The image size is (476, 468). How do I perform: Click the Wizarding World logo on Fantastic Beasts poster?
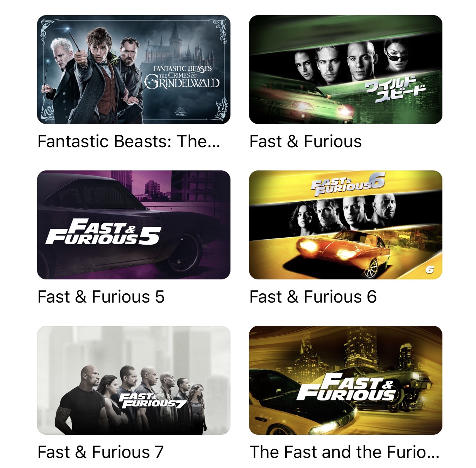tap(181, 111)
